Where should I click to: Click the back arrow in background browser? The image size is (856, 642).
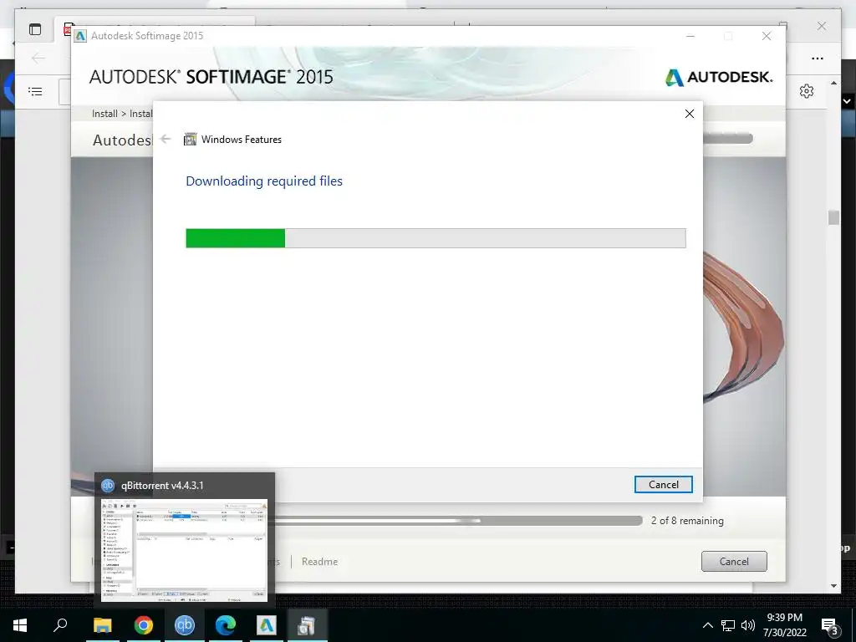pos(38,58)
